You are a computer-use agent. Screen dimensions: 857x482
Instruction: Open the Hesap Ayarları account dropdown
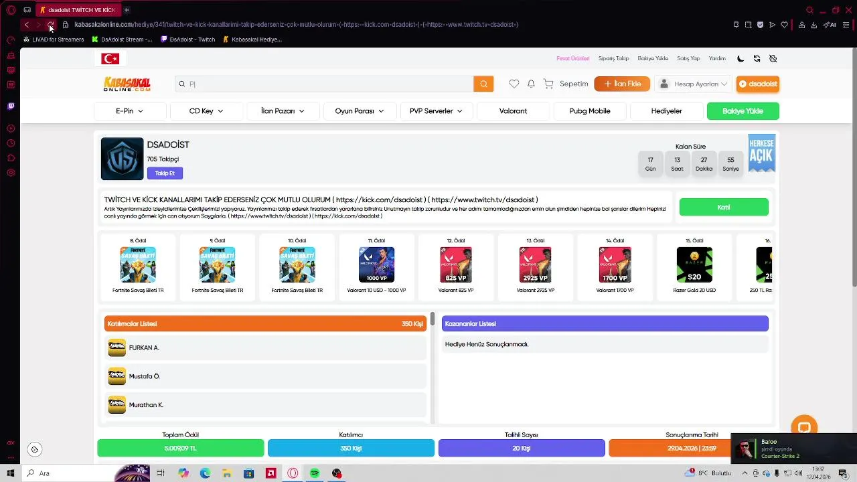(693, 84)
